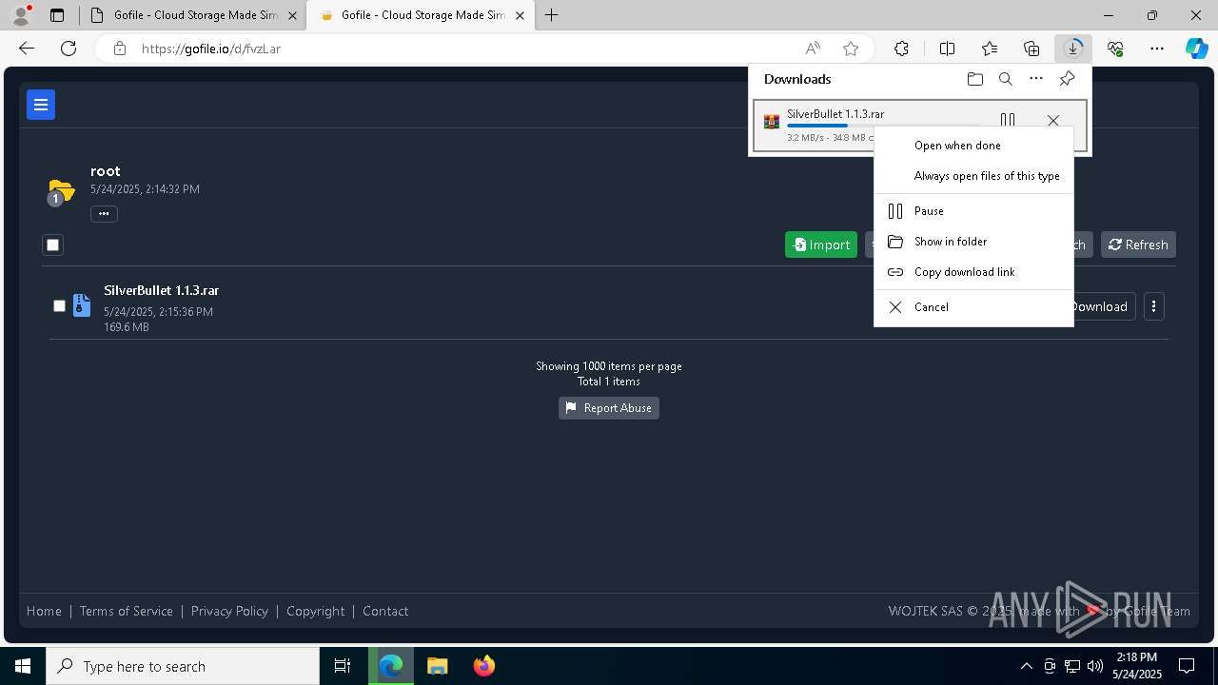Open the root folder ellipsis options

(x=104, y=214)
